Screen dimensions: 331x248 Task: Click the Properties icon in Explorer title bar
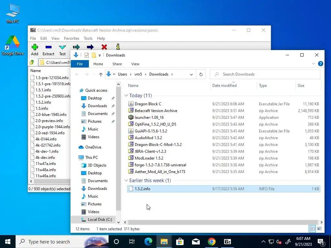[87, 55]
